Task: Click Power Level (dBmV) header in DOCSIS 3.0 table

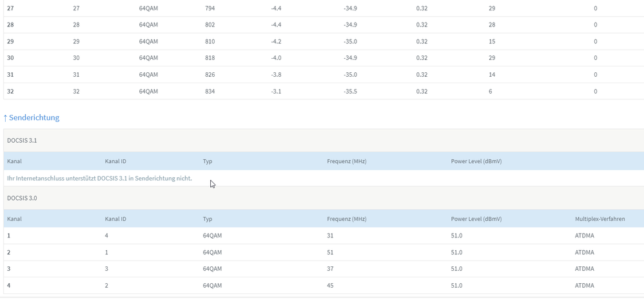Action: [476, 219]
